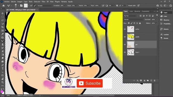Click the Opacidad 100% value field
Screen dimensions: 173x97
tap(153, 19)
